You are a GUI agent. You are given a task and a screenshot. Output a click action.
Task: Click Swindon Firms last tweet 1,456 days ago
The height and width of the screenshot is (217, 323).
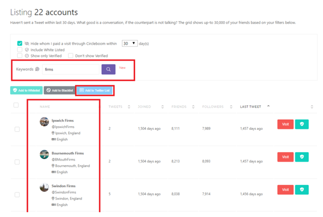pos(251,194)
